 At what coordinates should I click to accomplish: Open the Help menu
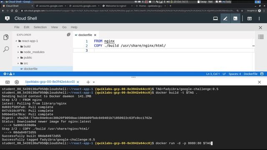74,27
